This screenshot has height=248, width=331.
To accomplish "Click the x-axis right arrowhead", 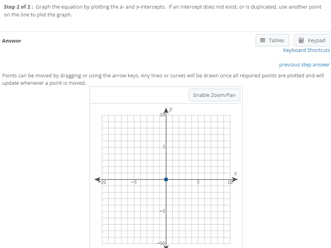I will click(x=234, y=180).
